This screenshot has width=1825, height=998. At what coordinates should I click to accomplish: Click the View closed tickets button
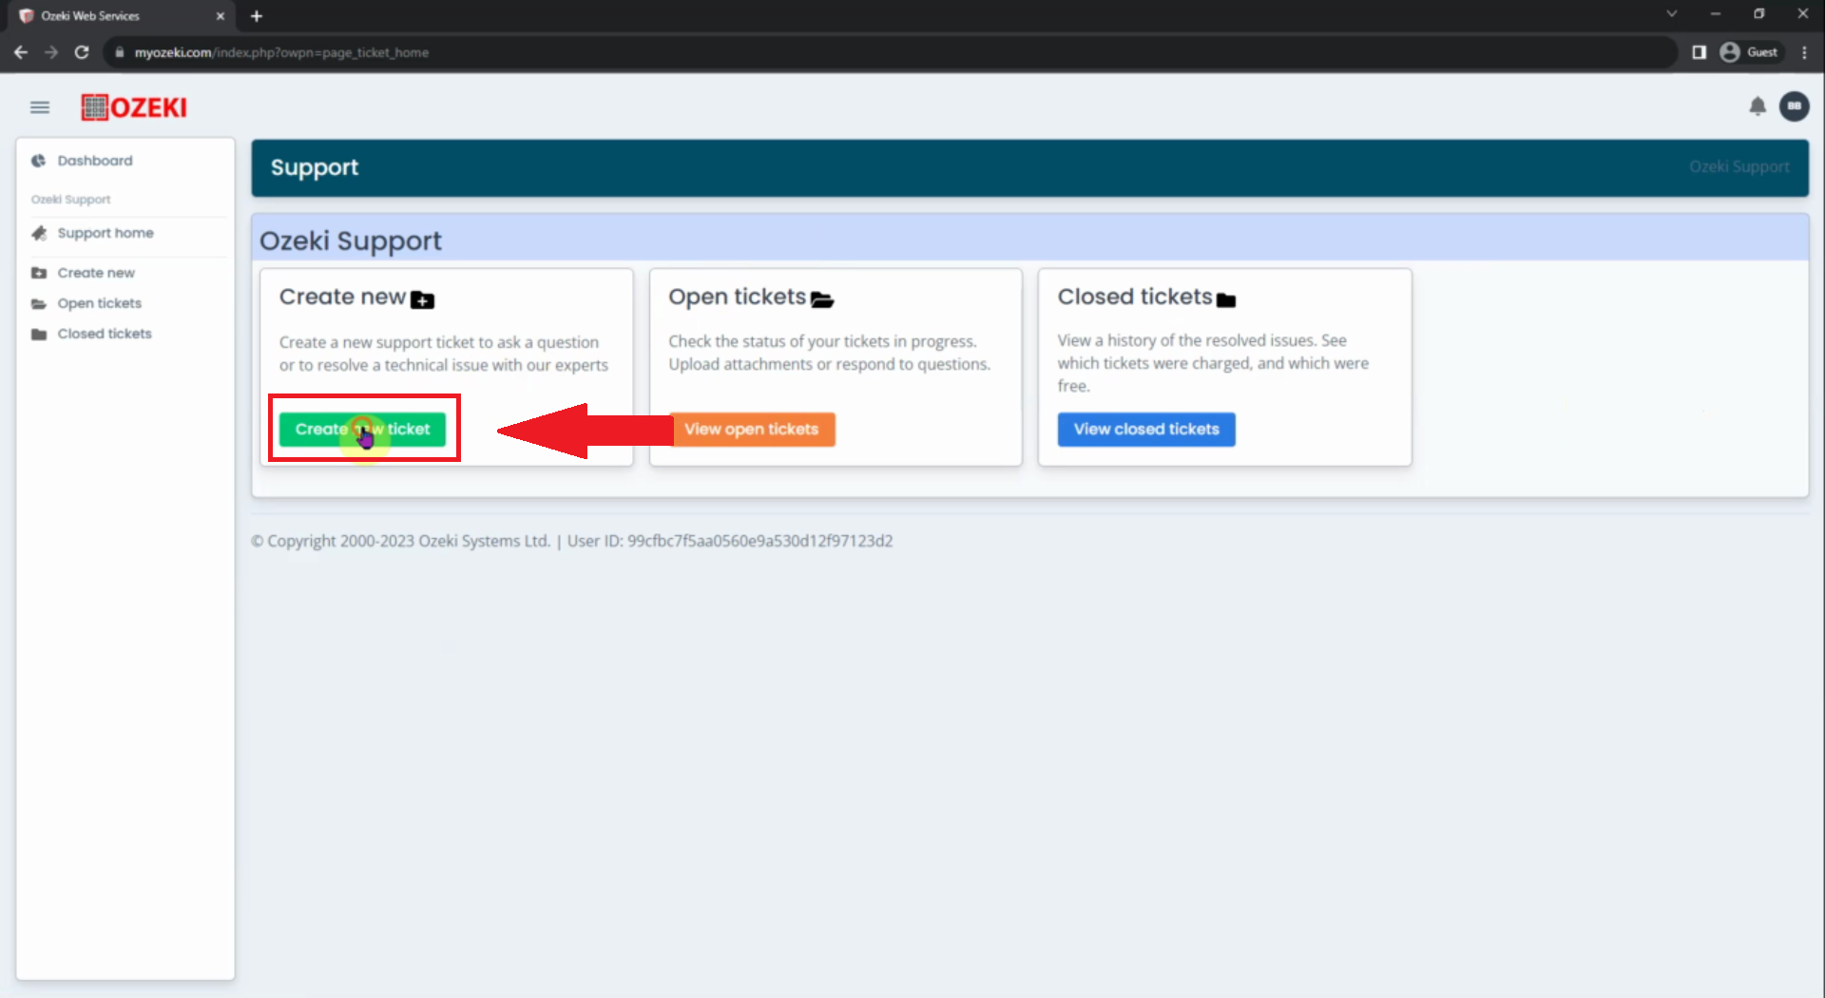pos(1146,429)
